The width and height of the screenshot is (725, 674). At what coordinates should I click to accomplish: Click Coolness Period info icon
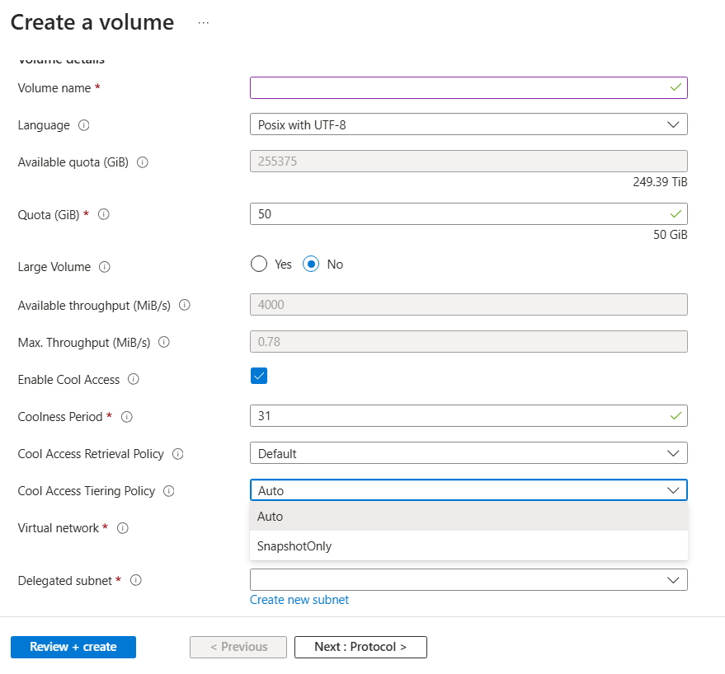pos(127,417)
